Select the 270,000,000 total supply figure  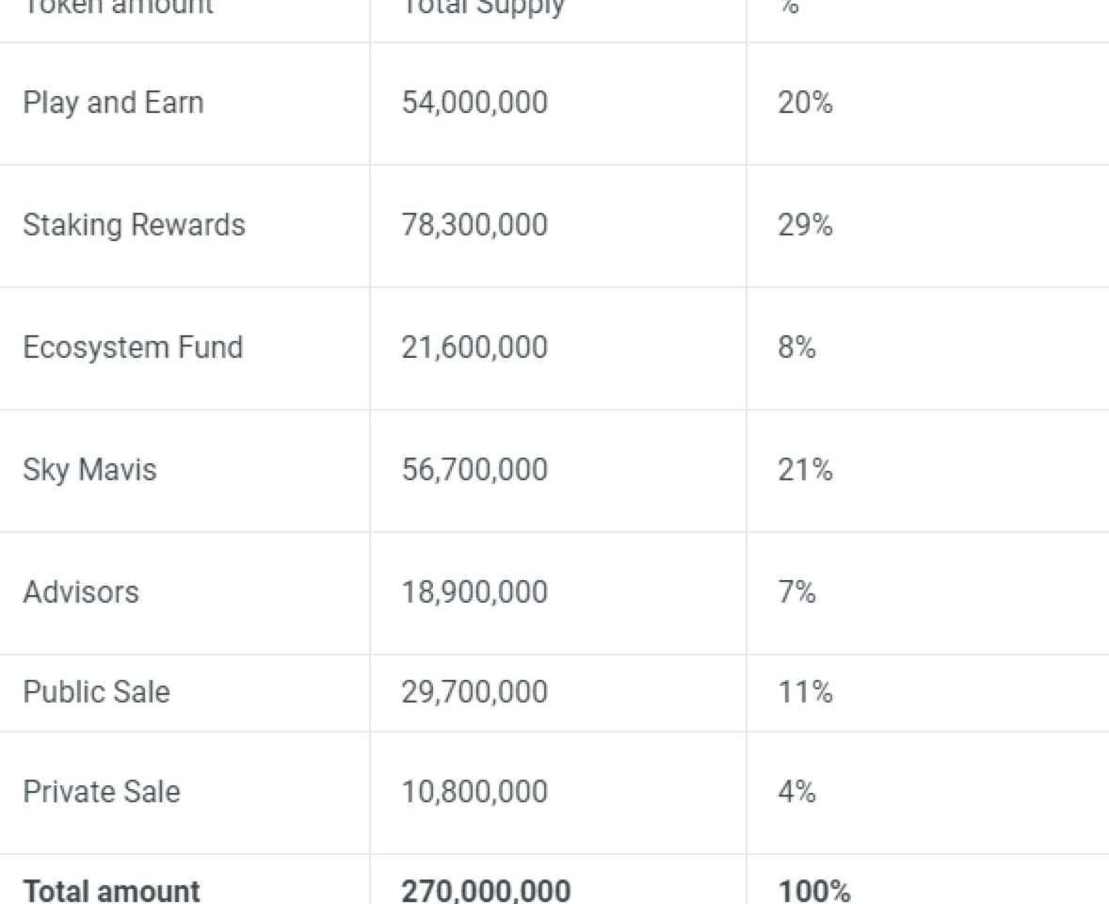coord(486,891)
